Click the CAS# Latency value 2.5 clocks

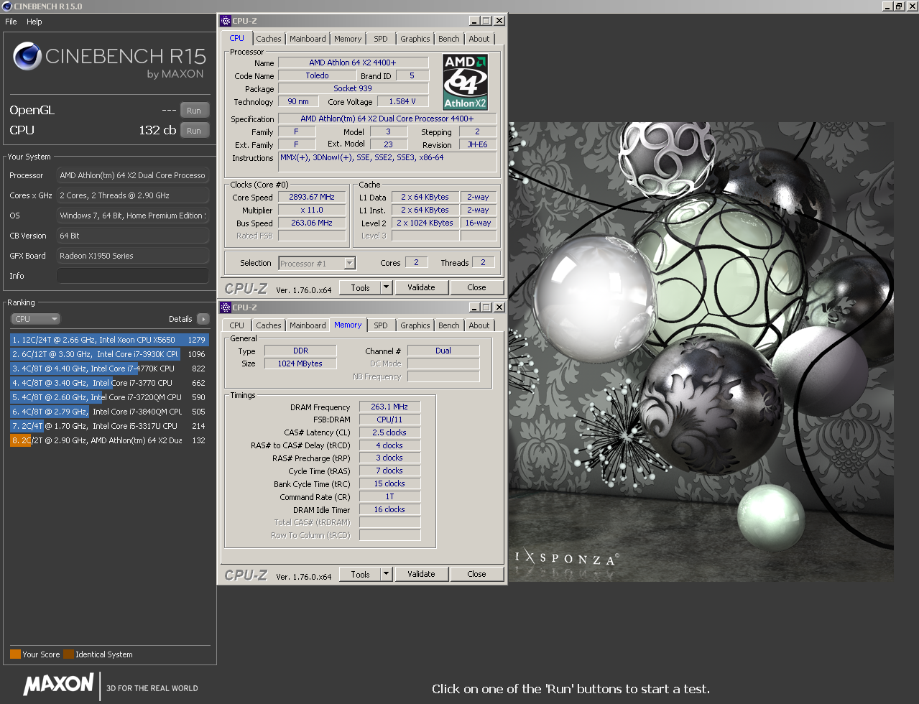[x=389, y=433]
